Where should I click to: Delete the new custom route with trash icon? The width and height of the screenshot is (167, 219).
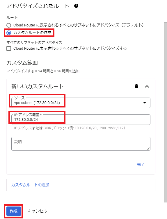136,86
